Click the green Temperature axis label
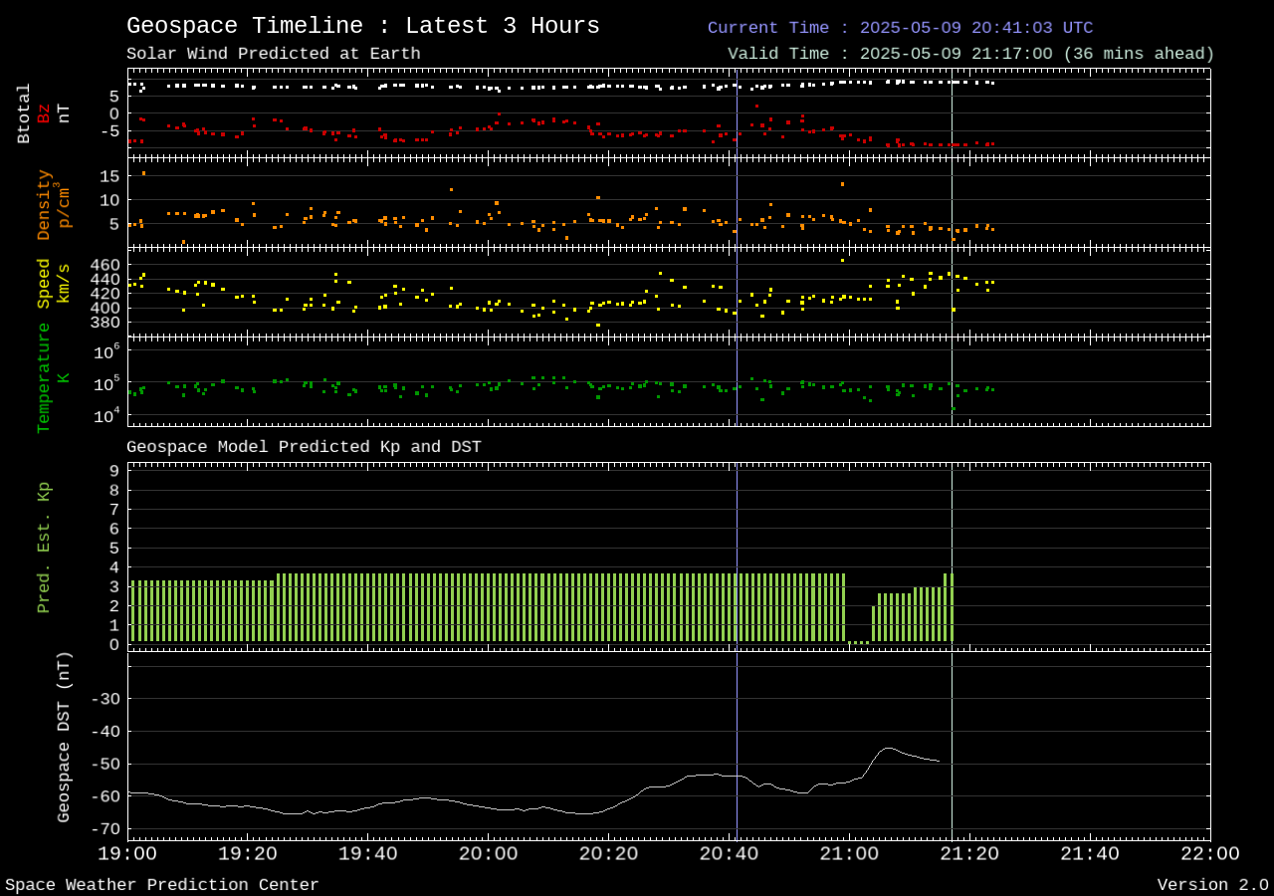Image resolution: width=1274 pixels, height=896 pixels. [x=44, y=377]
